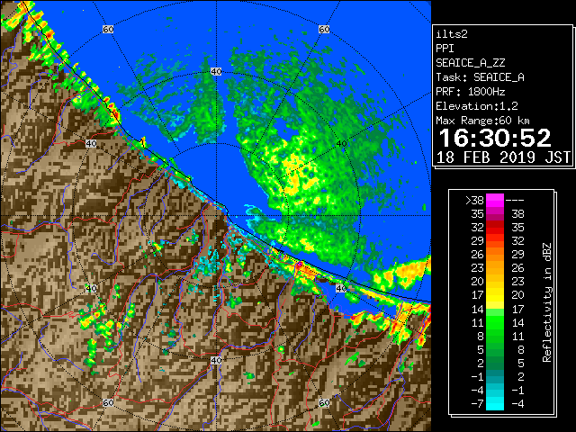The height and width of the screenshot is (432, 576).
Task: Click the '>38' legend label
Action: pos(474,201)
